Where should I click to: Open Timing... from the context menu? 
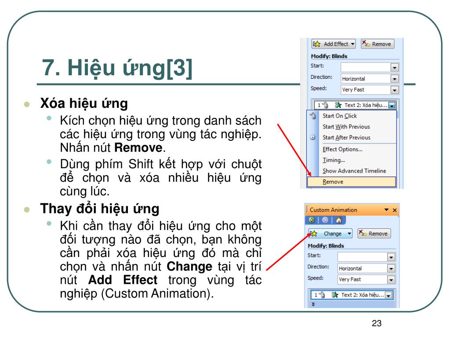click(x=334, y=160)
